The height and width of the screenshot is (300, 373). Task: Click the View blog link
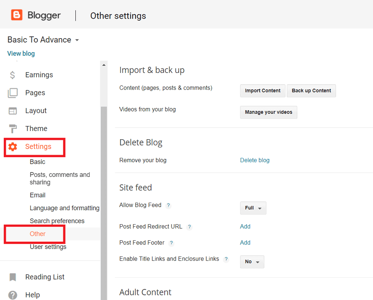pyautogui.click(x=21, y=53)
